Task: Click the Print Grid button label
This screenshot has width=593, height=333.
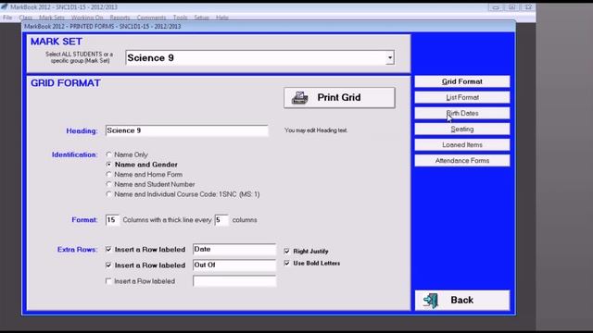Action: 339,97
